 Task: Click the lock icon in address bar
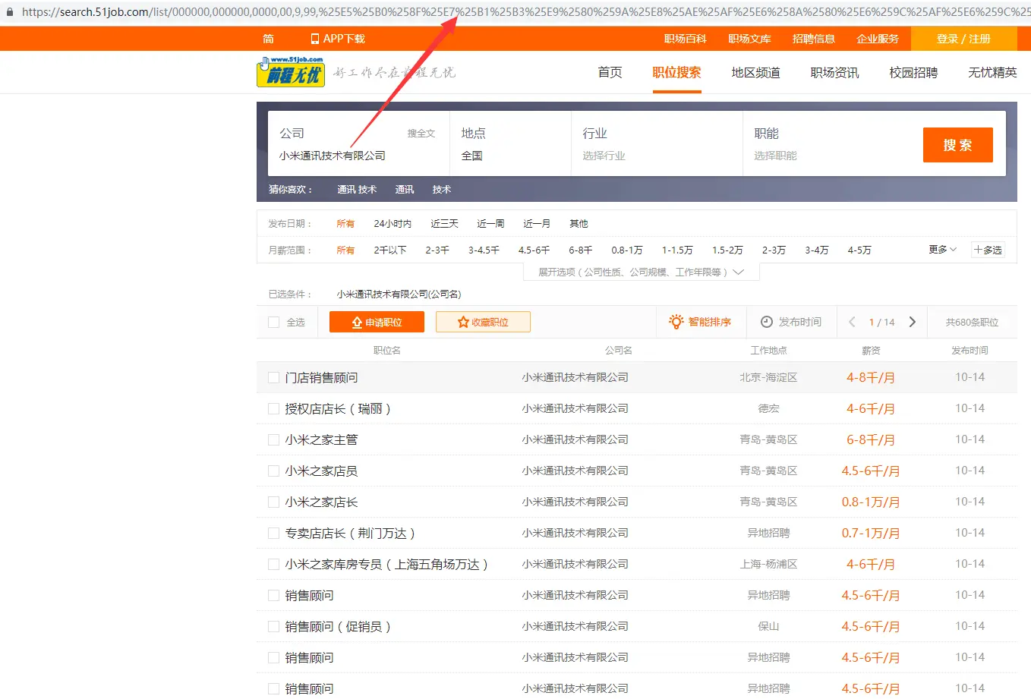tap(10, 12)
